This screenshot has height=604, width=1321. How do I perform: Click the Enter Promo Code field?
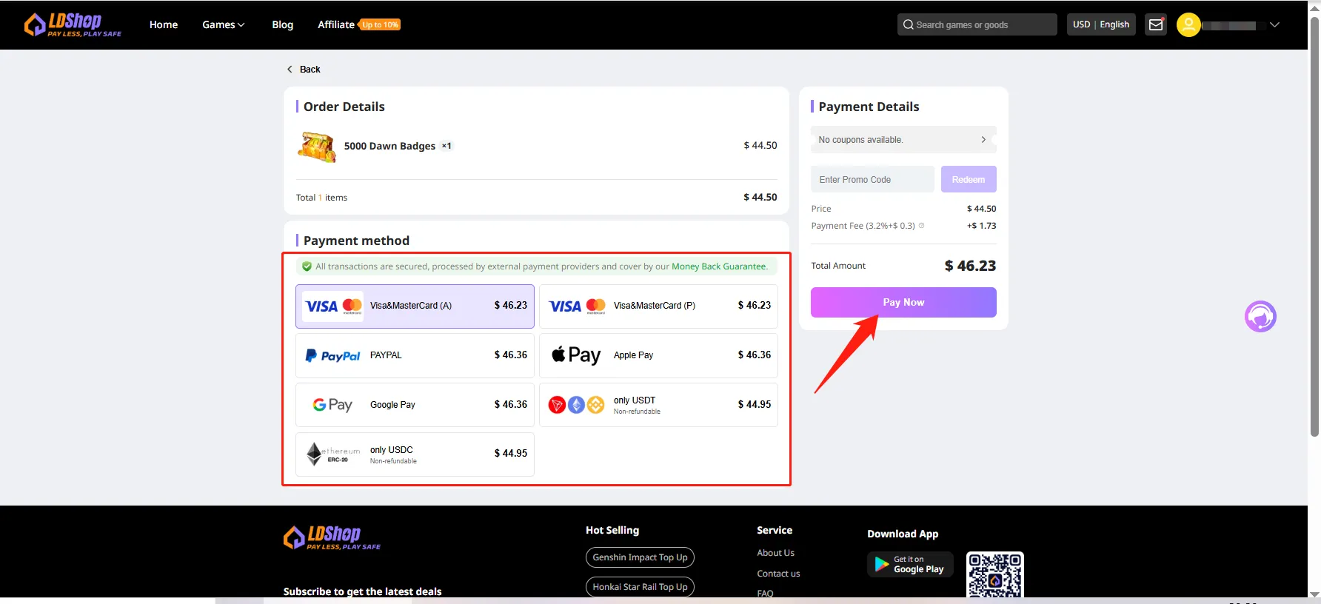[x=872, y=179]
